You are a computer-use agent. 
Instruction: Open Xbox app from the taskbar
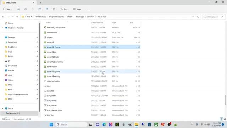(x=156, y=124)
